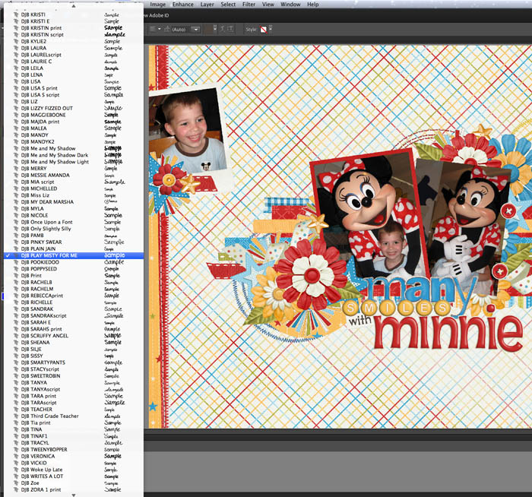Screen dimensions: 532x497
Task: Click the font list scroll-down arrow
Action: [x=74, y=495]
